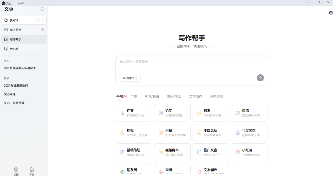This screenshot has width=333, height=176.
Task: Switch to the 文艺创作 tab
Action: click(196, 97)
